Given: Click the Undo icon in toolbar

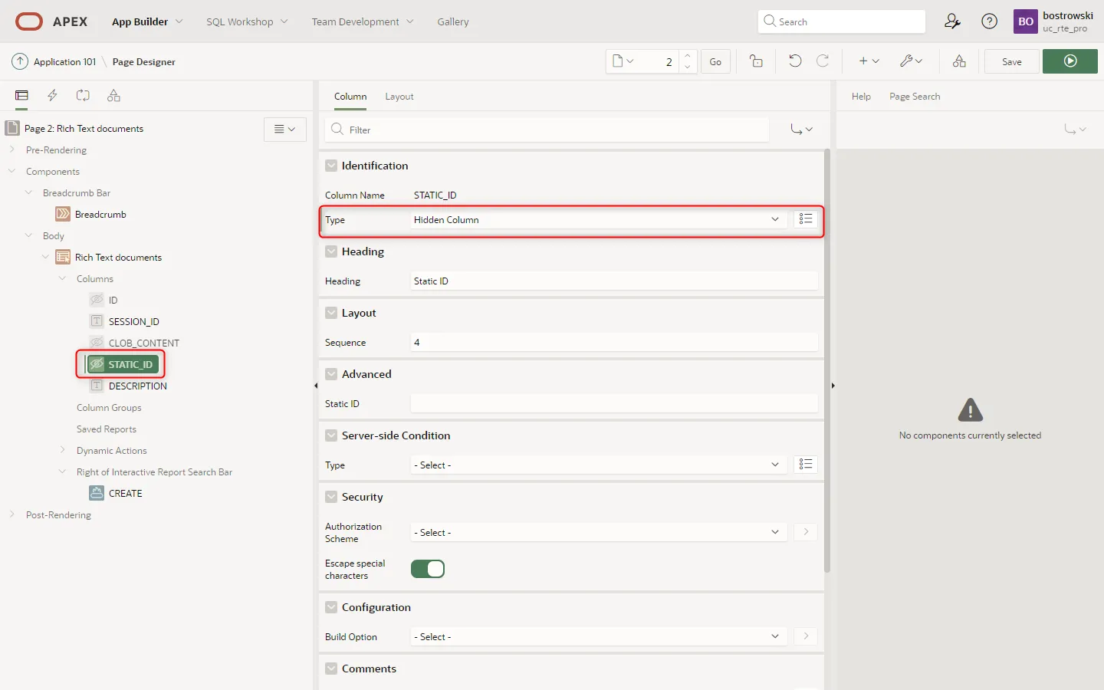Looking at the screenshot, I should (x=795, y=61).
